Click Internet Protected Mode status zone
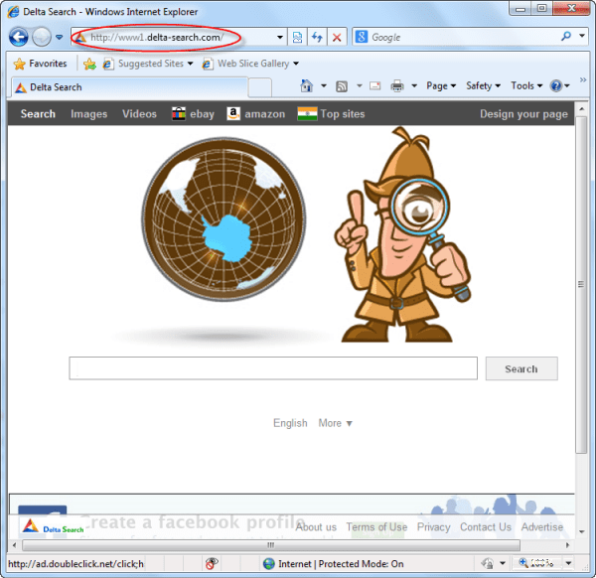This screenshot has width=596, height=578. point(333,563)
